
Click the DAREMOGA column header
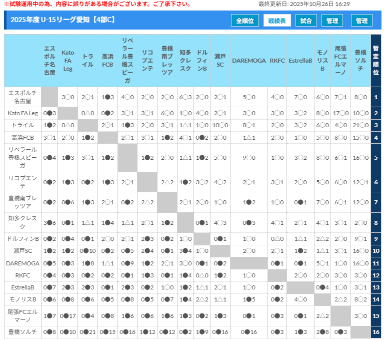[249, 61]
